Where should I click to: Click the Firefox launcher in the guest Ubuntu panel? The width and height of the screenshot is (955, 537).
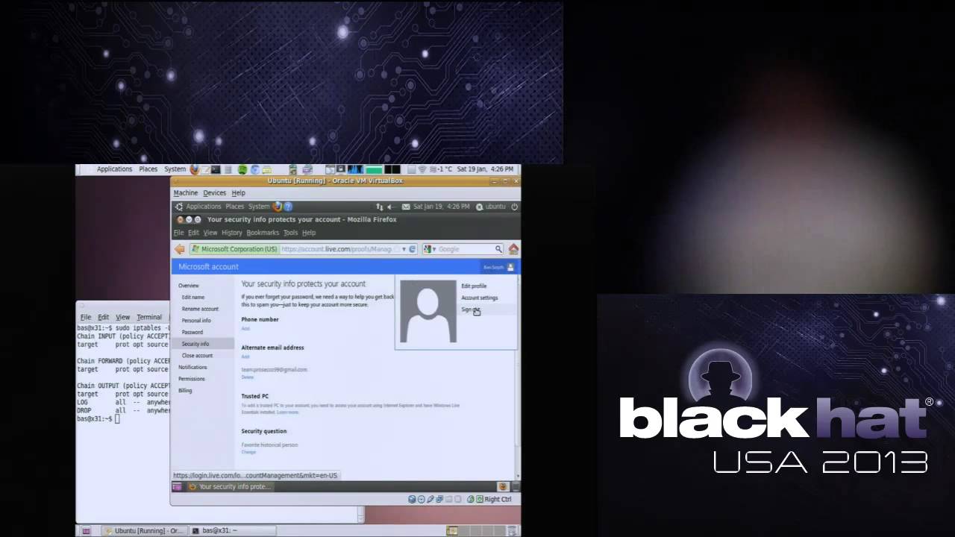tap(278, 207)
